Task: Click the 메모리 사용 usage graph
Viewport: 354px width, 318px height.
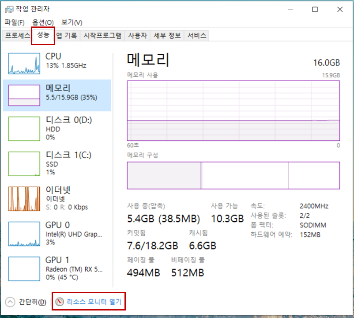Action: tap(233, 111)
